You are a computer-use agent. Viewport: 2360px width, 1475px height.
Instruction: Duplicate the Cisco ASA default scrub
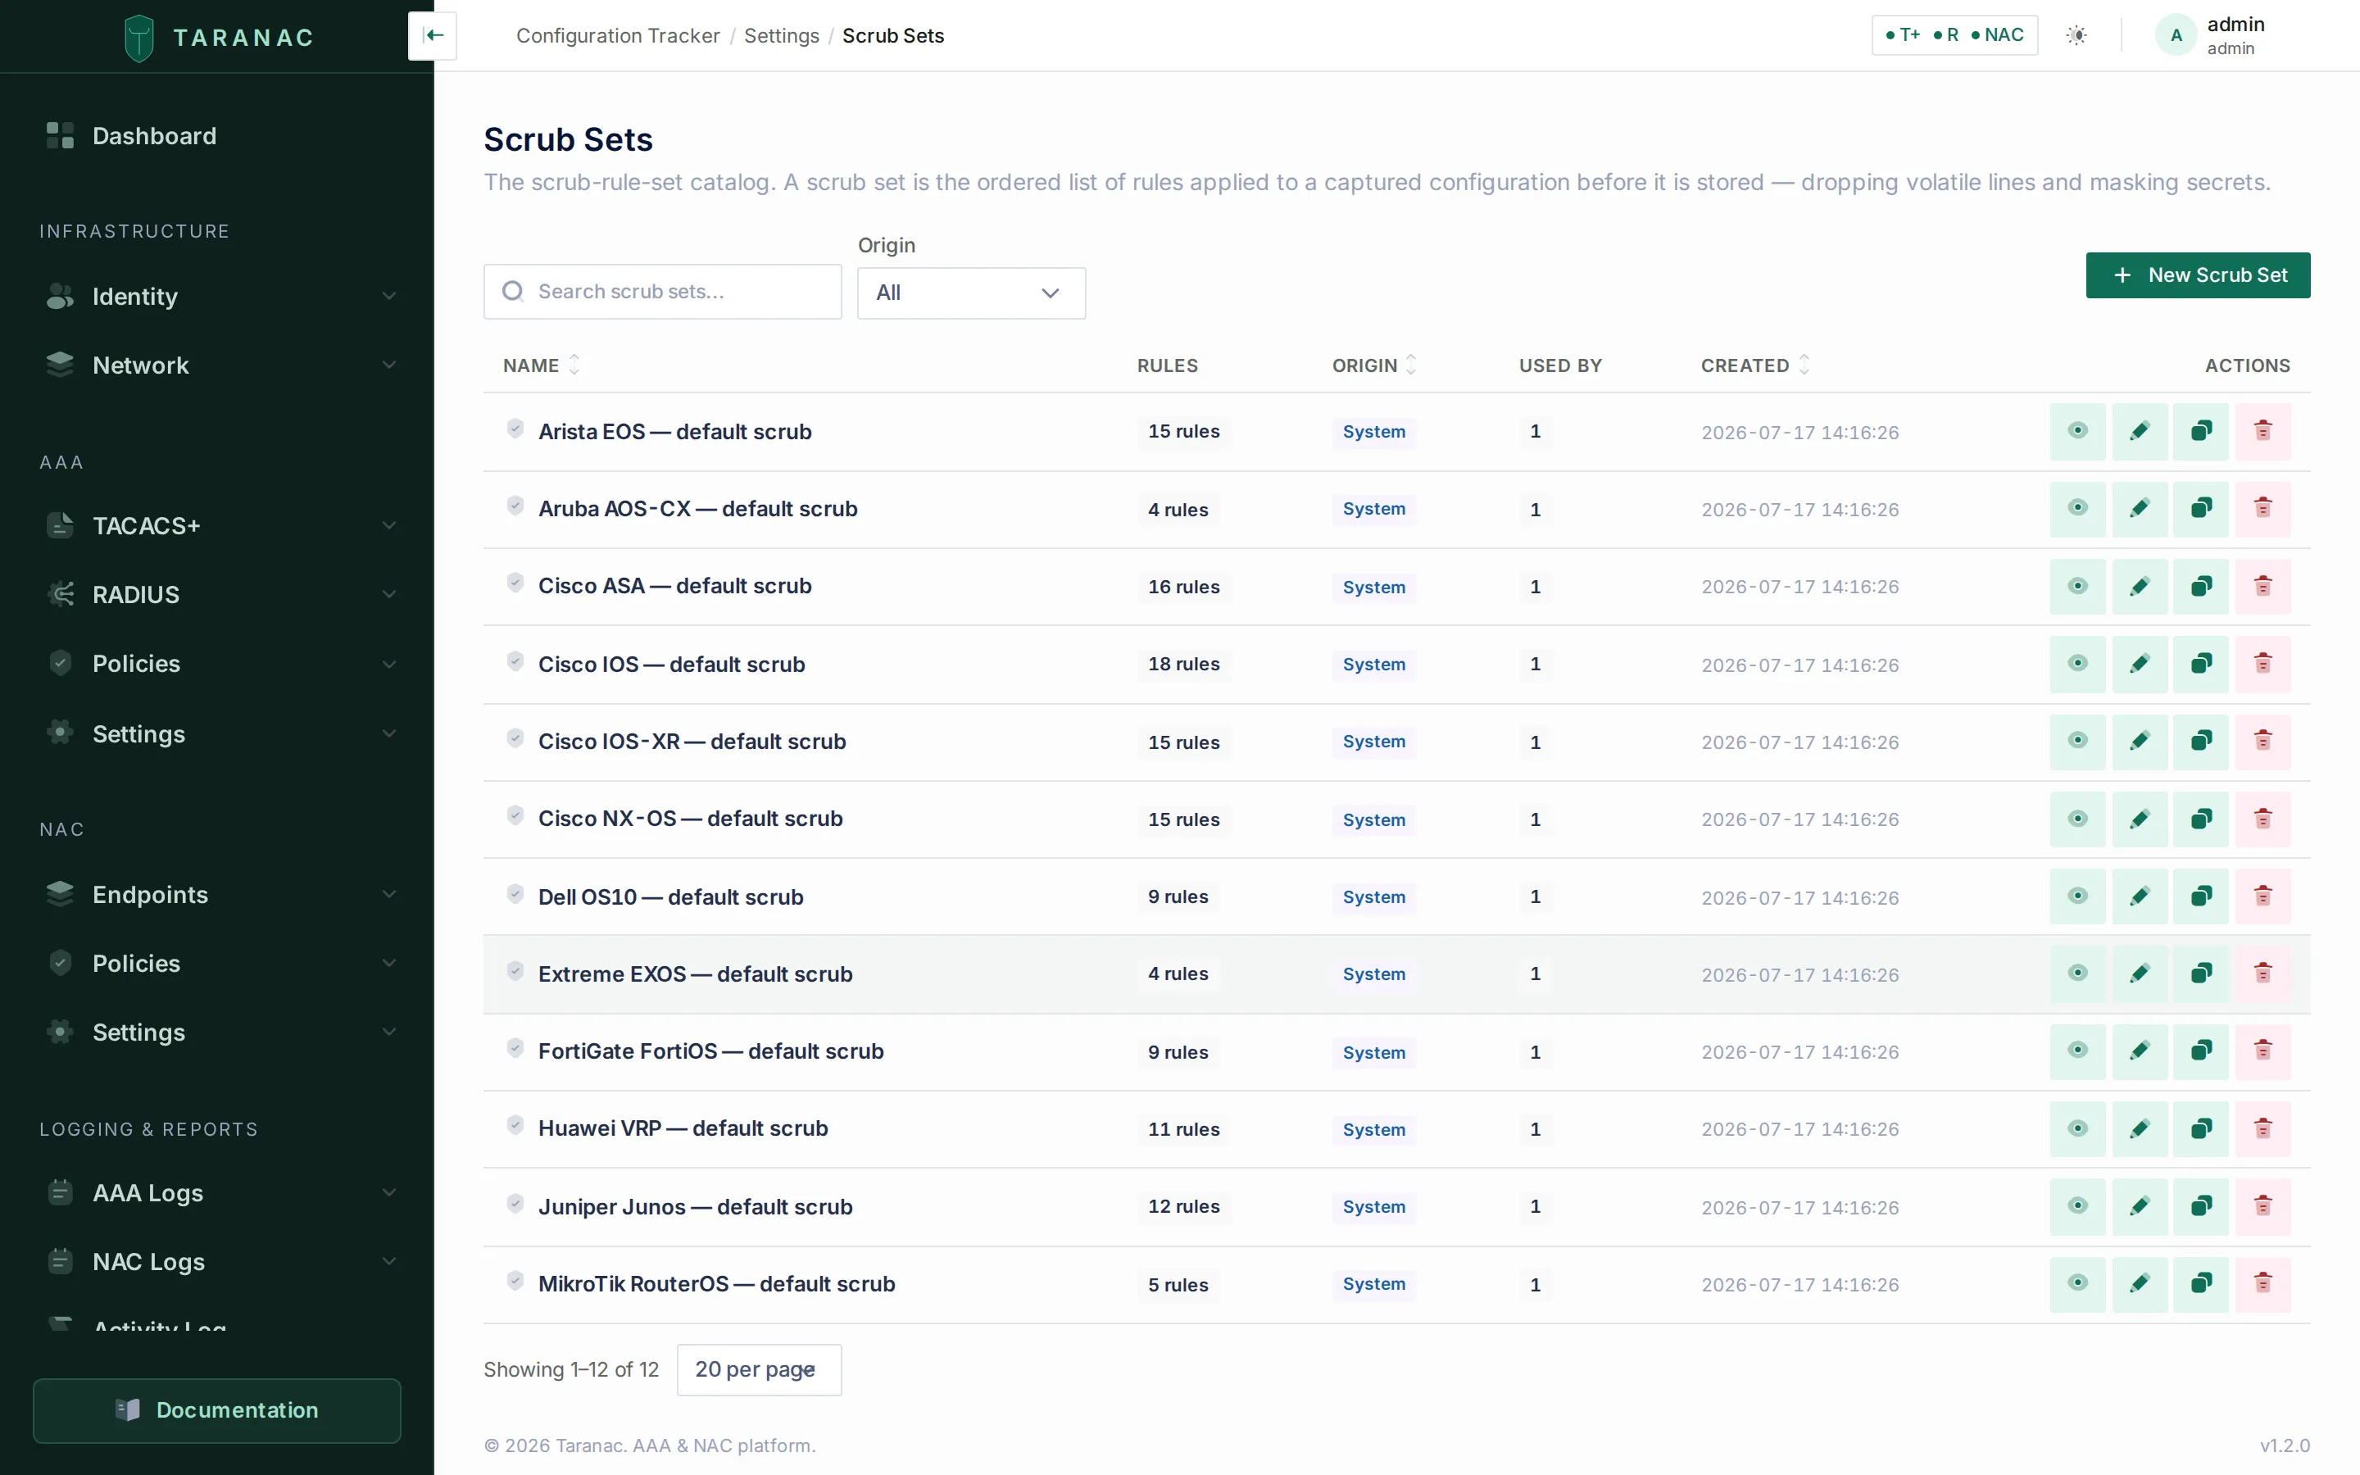pos(2201,586)
